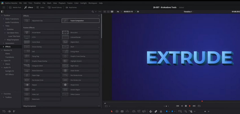240x114 pixels.
Task: Collapse the Favorites section
Action: coord(2,94)
